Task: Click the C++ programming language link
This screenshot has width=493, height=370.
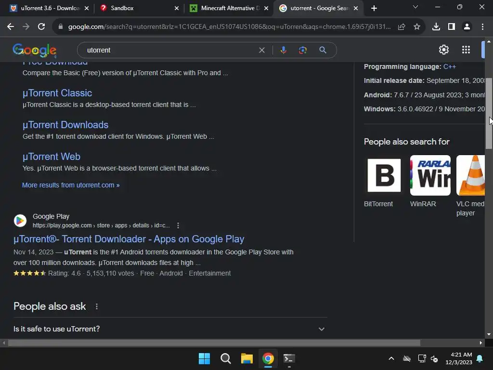Action: click(x=449, y=66)
